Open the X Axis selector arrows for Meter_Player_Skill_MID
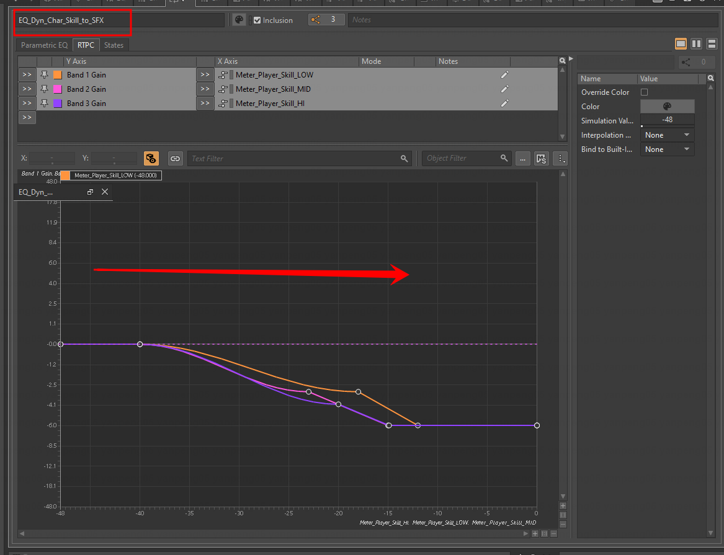 (205, 89)
